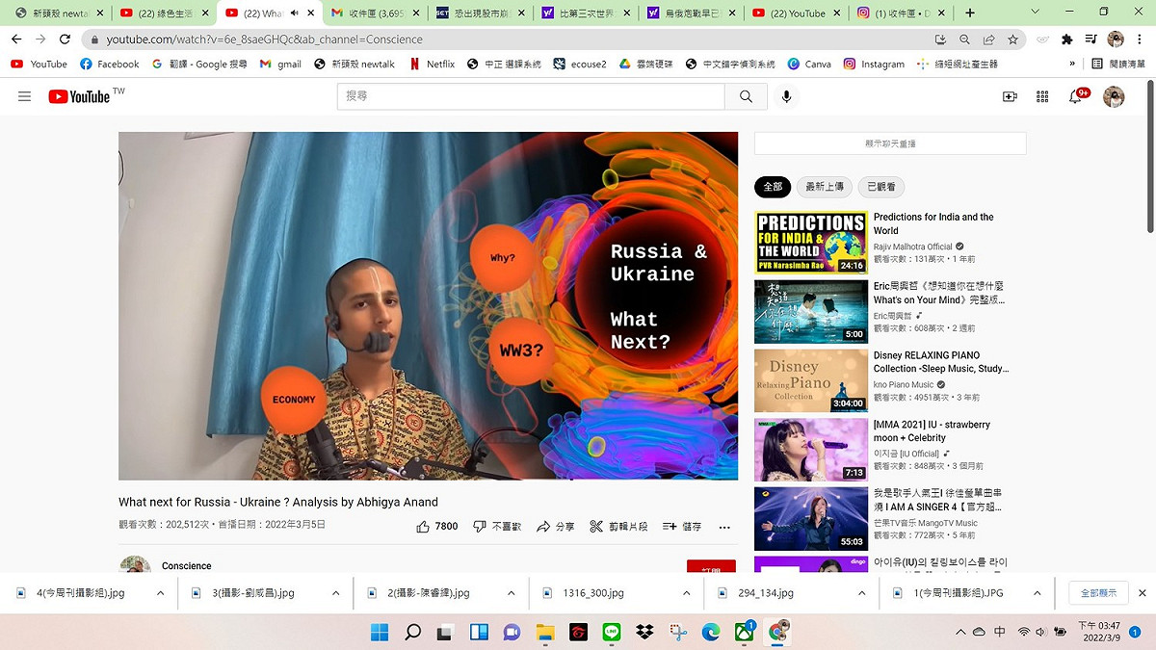
Task: Open the Chrome extensions puzzle icon
Action: point(1066,39)
